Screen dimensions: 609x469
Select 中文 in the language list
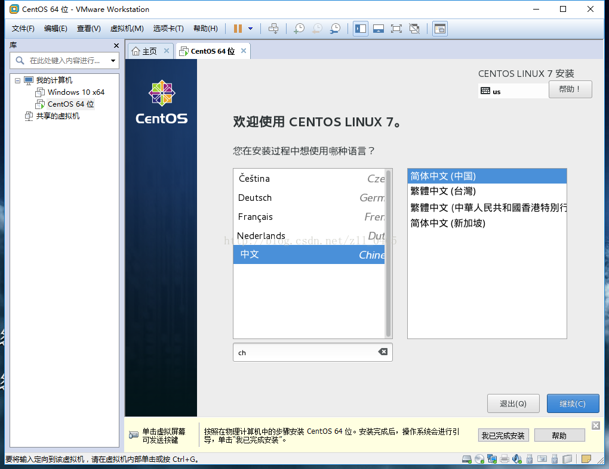309,254
